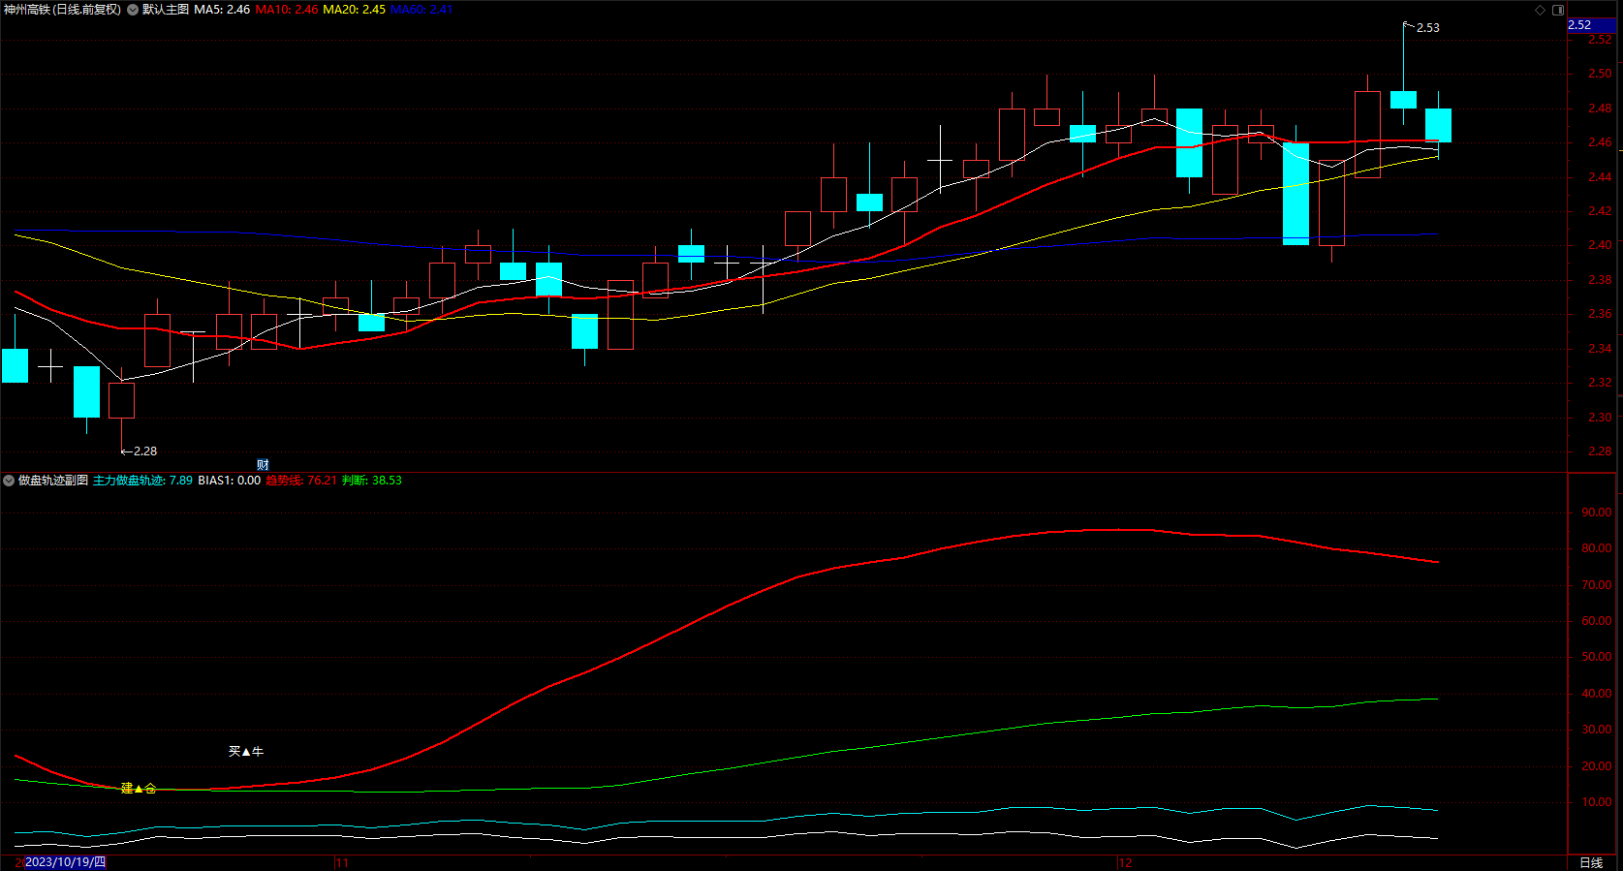Click the 40.00 sub-chart axis label

[x=1597, y=694]
